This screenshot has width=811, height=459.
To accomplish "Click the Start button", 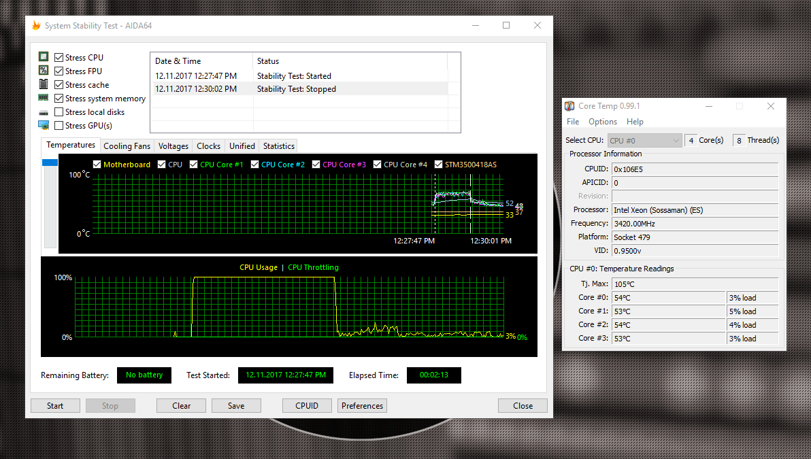I will coord(55,406).
